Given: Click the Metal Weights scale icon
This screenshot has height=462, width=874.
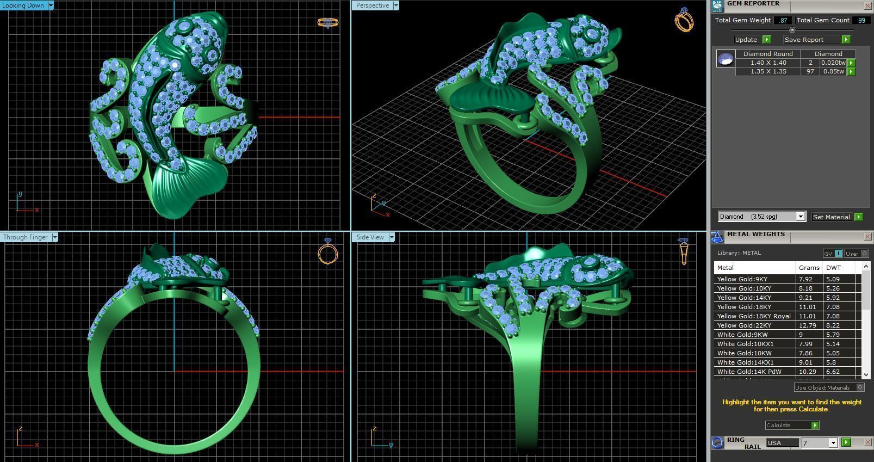Looking at the screenshot, I should point(717,237).
